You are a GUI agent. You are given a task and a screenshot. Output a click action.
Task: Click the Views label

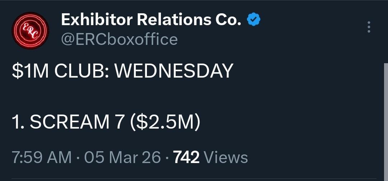(x=226, y=158)
